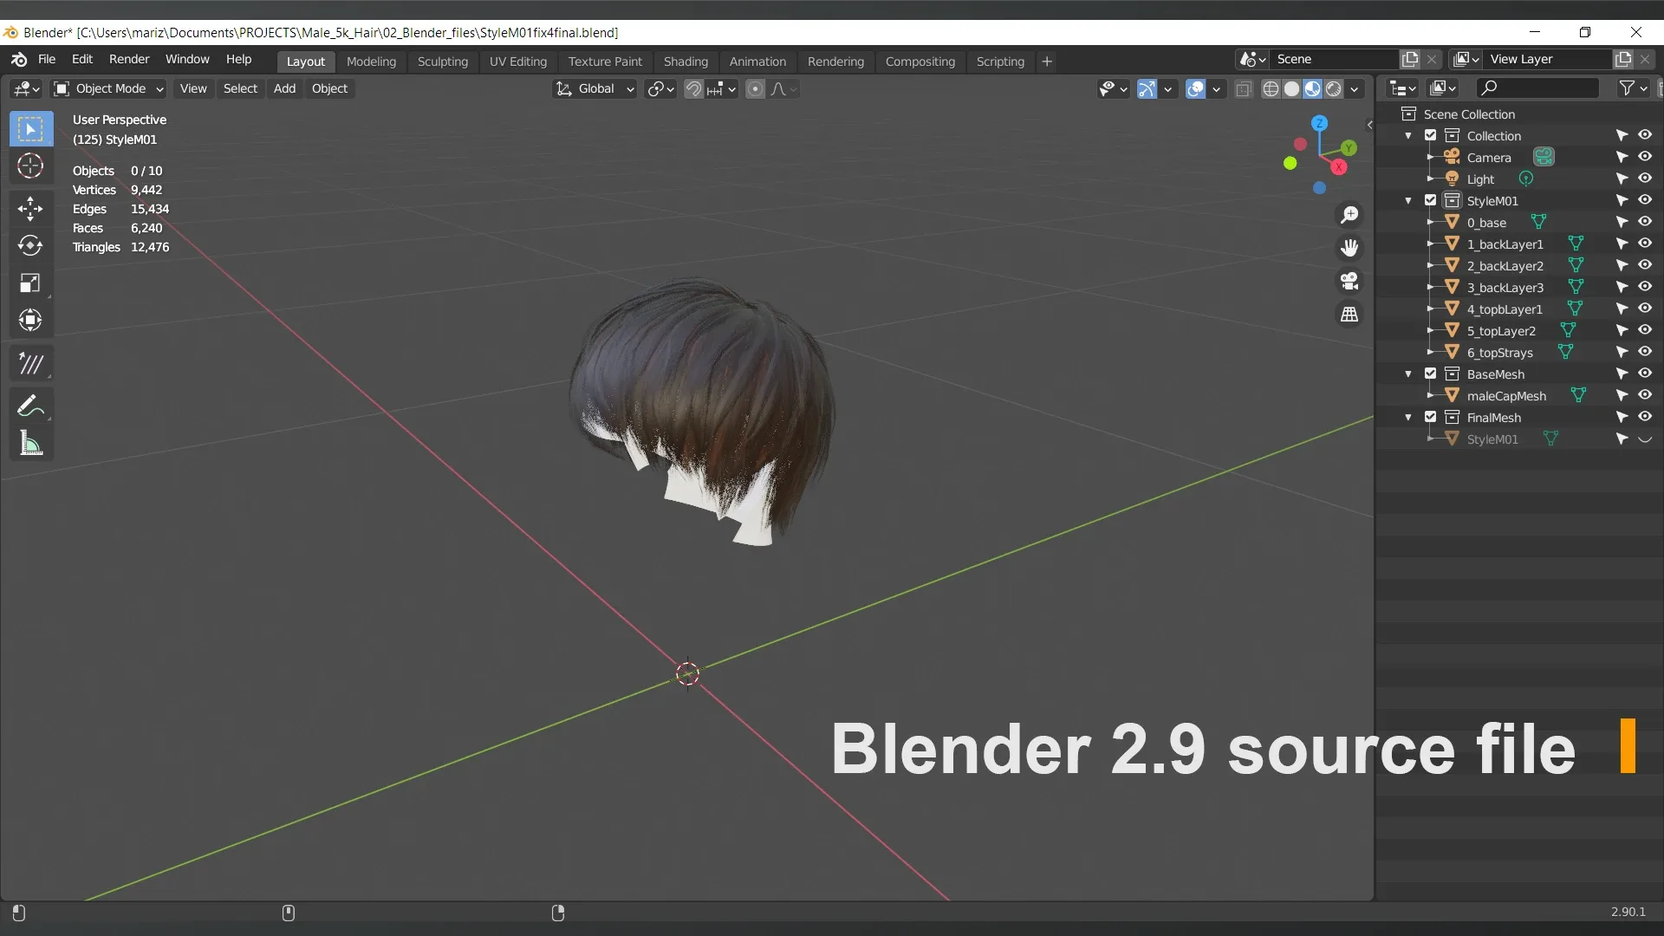This screenshot has height=936, width=1664.
Task: Open the Global transform orientation dropdown
Action: pos(595,88)
